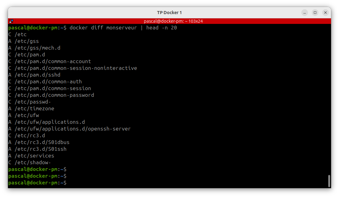Click the /etc/rc3.d/S01dbus line
This screenshot has height=197, width=339.
(42, 142)
